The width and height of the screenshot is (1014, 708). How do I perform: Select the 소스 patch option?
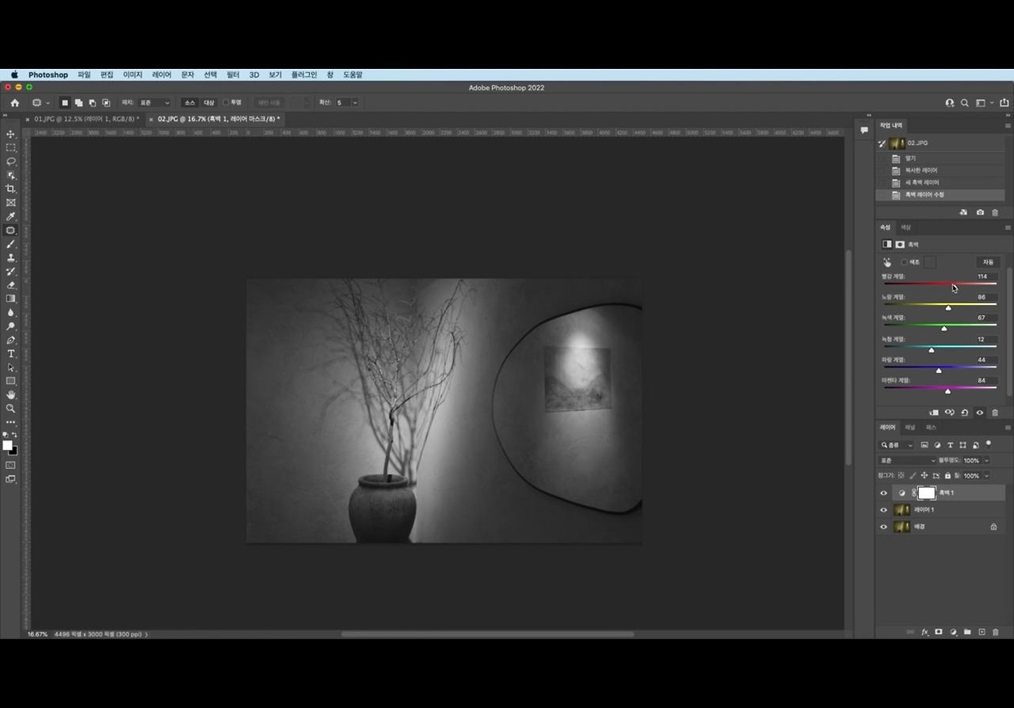click(189, 103)
